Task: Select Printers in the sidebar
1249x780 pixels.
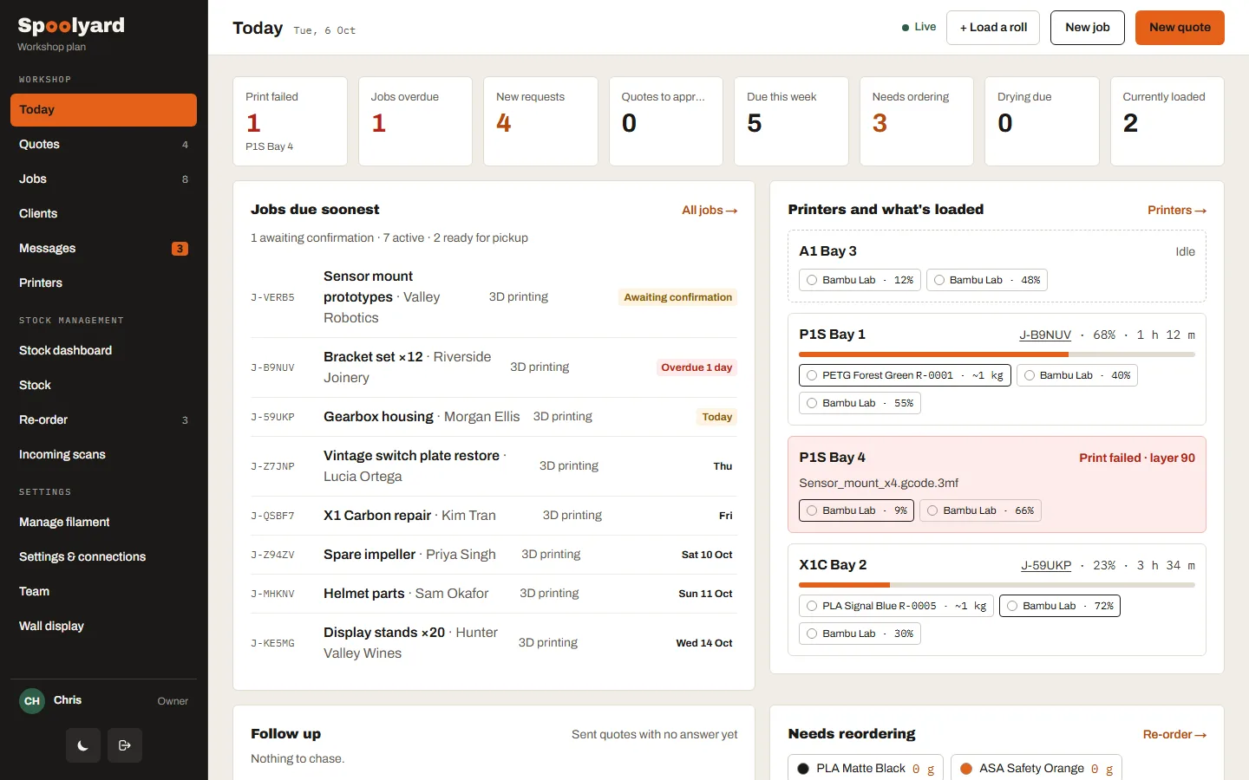Action: 103,283
